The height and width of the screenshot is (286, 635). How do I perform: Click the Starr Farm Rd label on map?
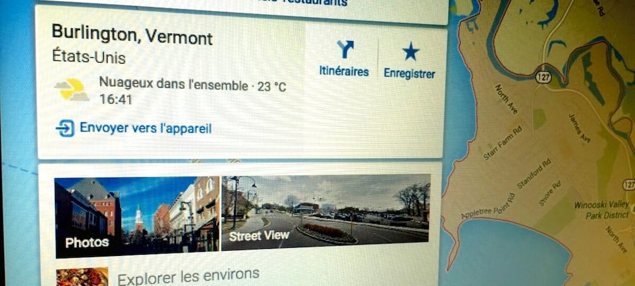click(503, 142)
